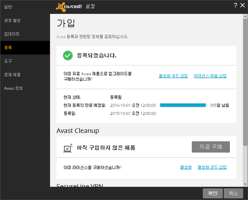This screenshot has width=248, height=200.
Task: Click the Avast Cleanup section heading
Action: [x=78, y=131]
